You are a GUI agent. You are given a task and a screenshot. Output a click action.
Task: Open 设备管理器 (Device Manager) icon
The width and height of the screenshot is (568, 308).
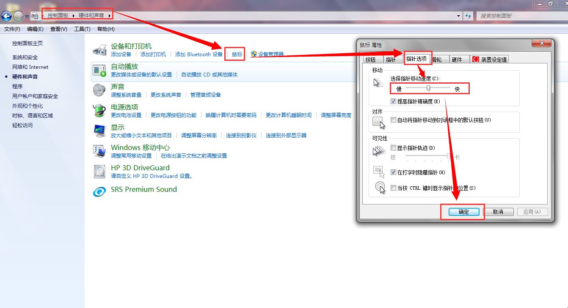[255, 54]
